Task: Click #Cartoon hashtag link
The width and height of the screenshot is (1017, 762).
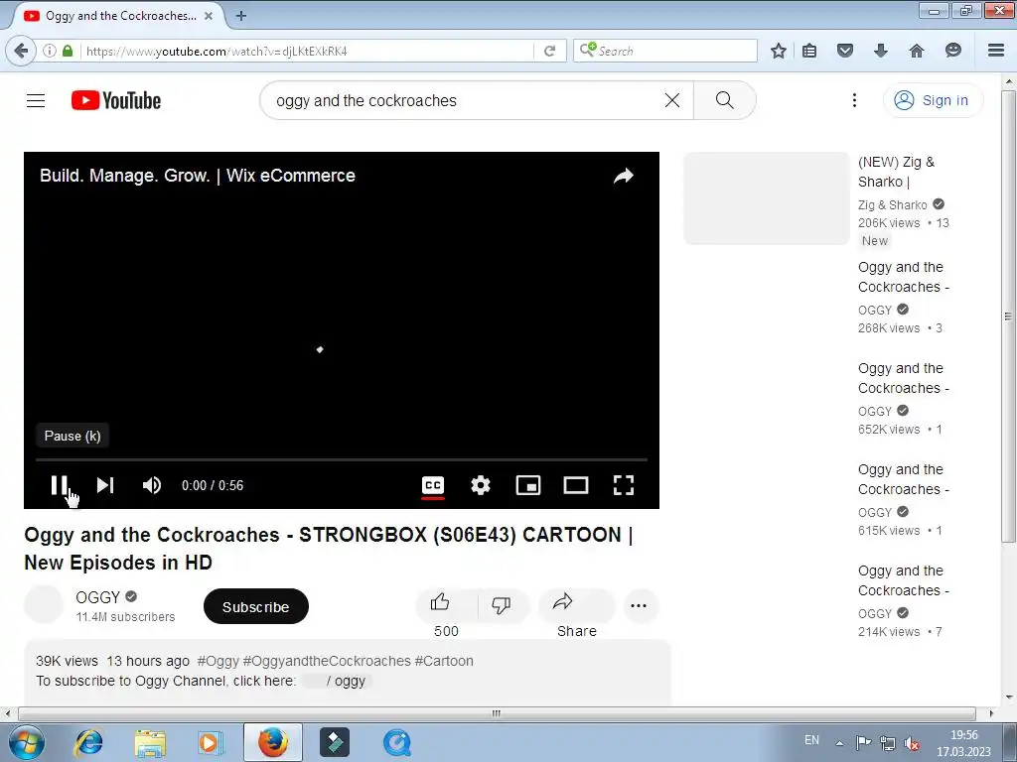Action: tap(444, 661)
